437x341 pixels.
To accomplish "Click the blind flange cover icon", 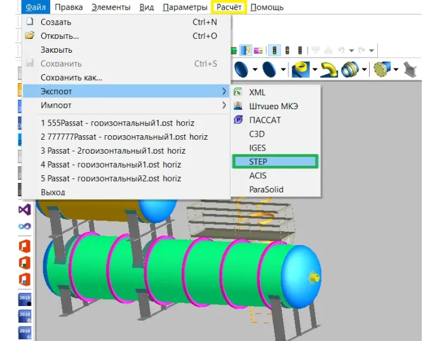I will pos(382,69).
